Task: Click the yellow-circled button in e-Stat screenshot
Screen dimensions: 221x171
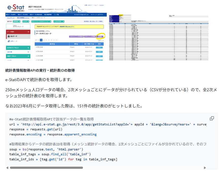Action: click(100, 36)
